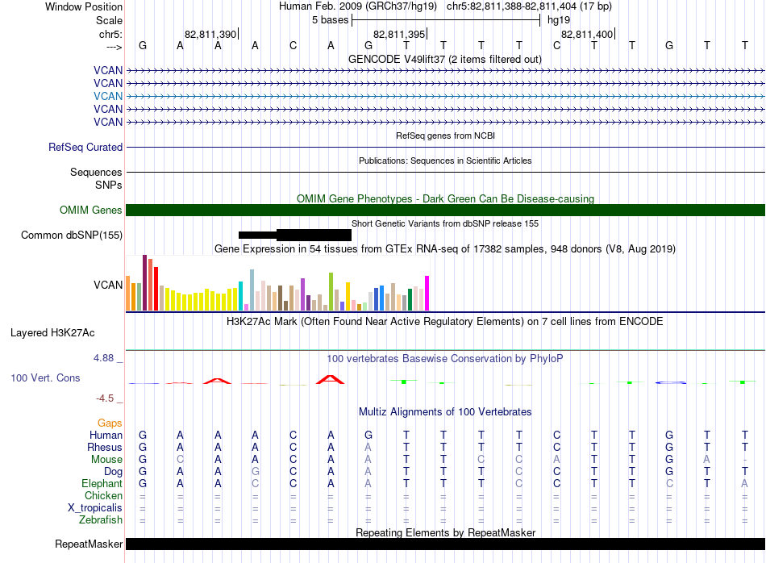The image size is (766, 563).
Task: Click the '5 bases' scale bar
Action: 446,20
